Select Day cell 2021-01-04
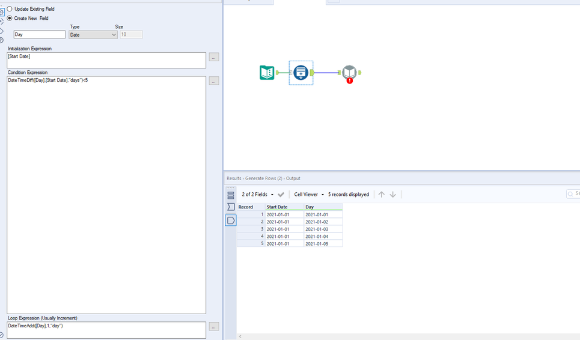 (x=323, y=237)
